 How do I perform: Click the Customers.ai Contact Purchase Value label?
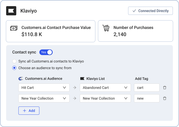coord(56,28)
